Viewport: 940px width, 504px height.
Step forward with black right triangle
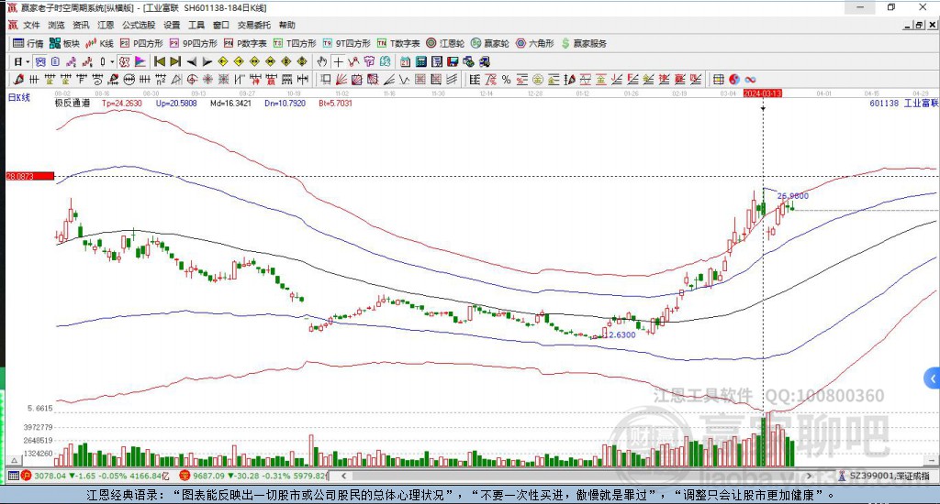click(207, 61)
